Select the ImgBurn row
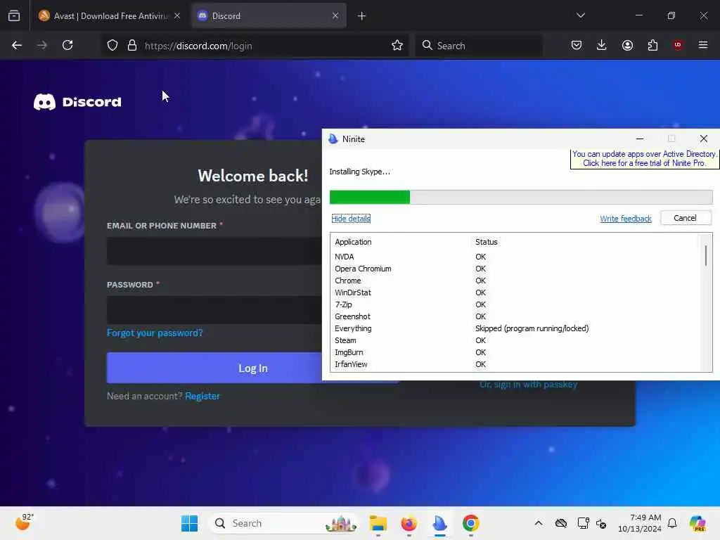 (515, 352)
